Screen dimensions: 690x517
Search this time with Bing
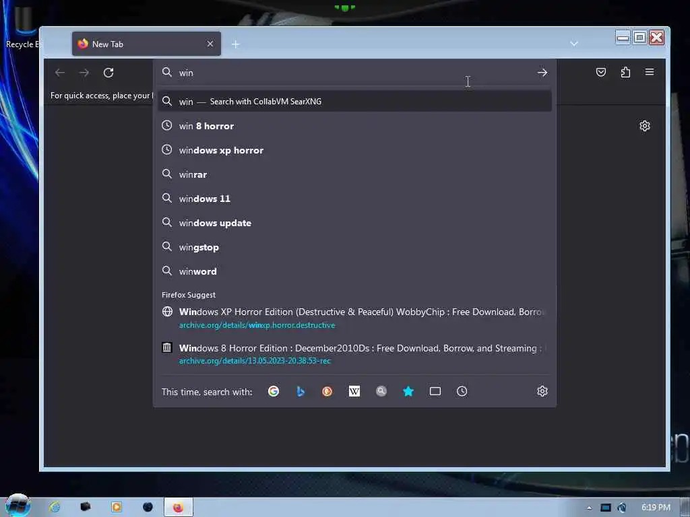click(x=301, y=391)
